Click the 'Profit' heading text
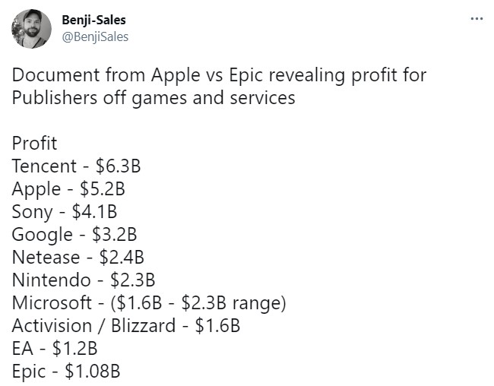Viewport: 494px width, 386px height. pos(35,144)
